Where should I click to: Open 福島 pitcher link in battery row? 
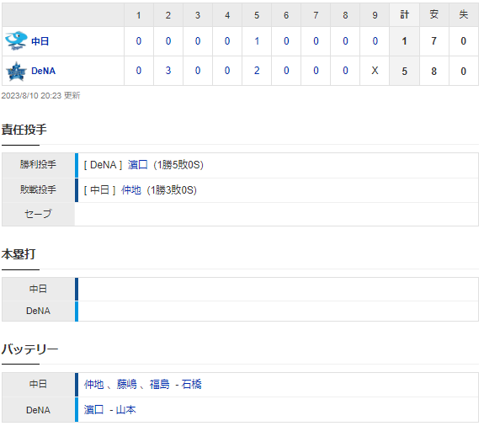click(160, 384)
